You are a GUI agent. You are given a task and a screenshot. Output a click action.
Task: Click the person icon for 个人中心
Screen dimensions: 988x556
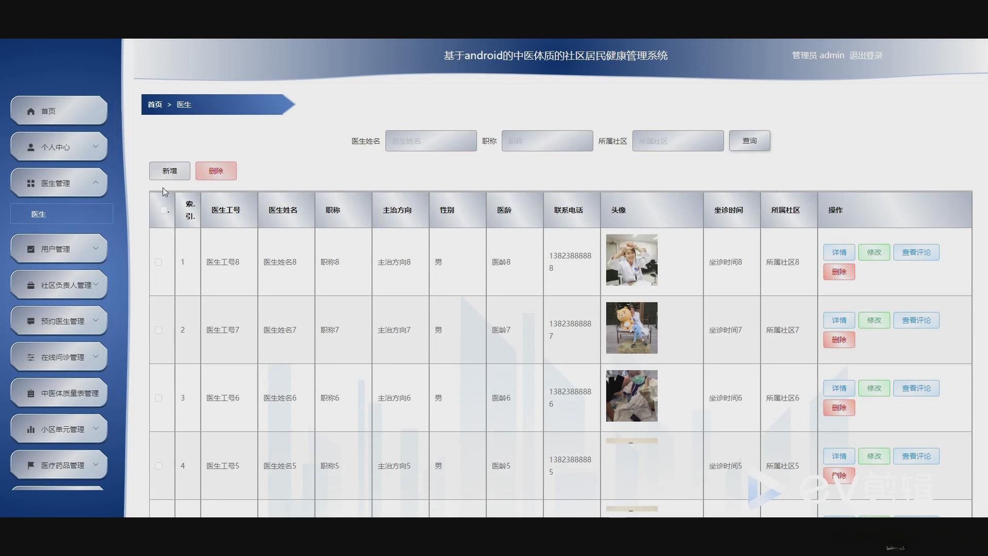(31, 147)
